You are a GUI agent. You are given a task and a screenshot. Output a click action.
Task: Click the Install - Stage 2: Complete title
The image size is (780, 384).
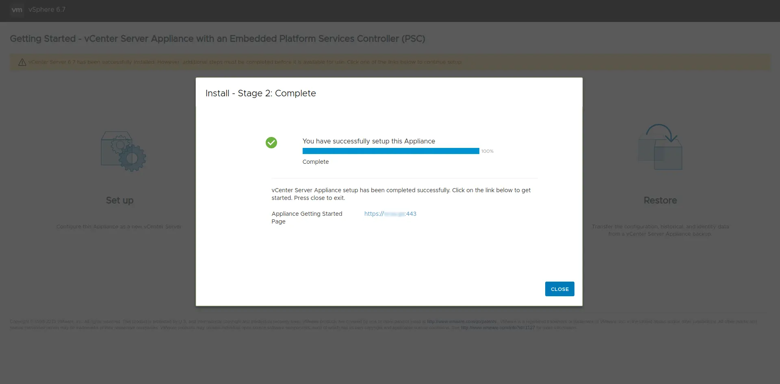point(260,93)
